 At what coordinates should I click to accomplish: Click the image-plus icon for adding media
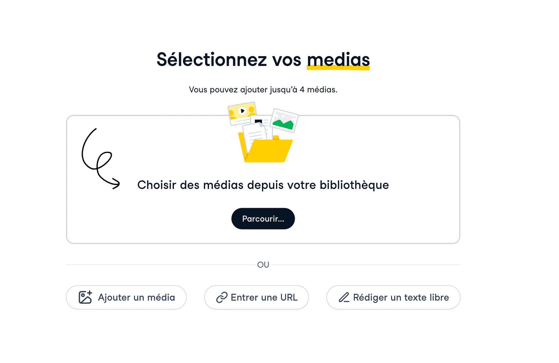pos(85,297)
